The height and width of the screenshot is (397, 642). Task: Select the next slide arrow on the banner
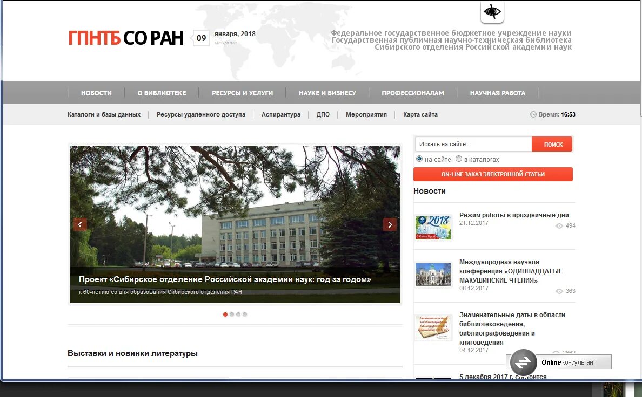pos(390,224)
